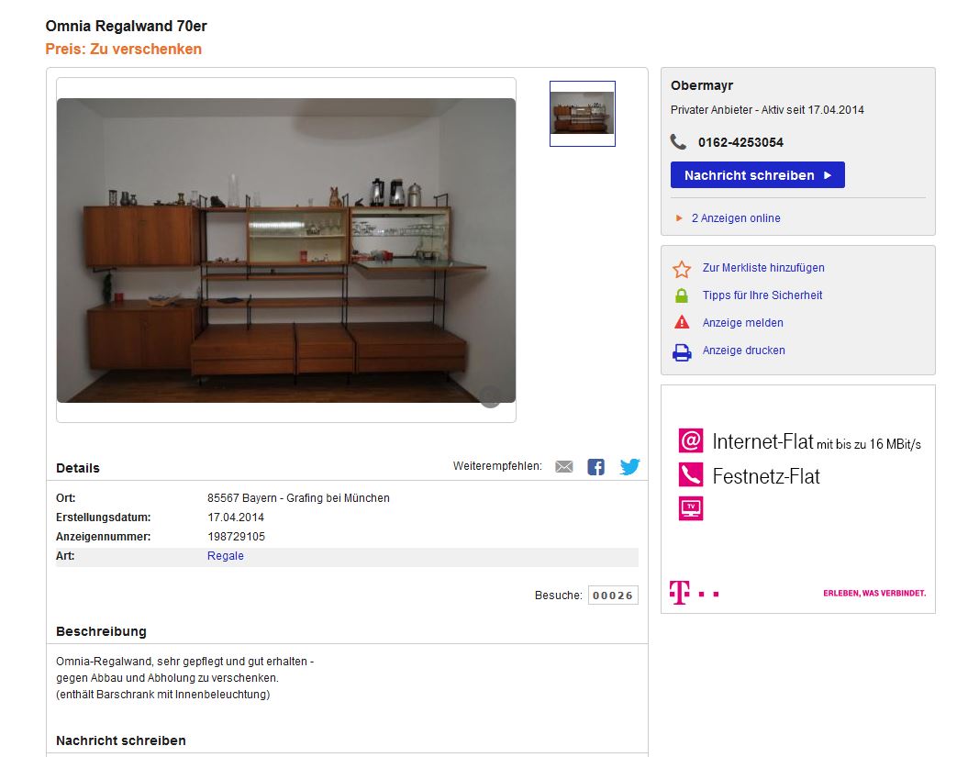Open the Regale category link
979x757 pixels.
click(226, 556)
